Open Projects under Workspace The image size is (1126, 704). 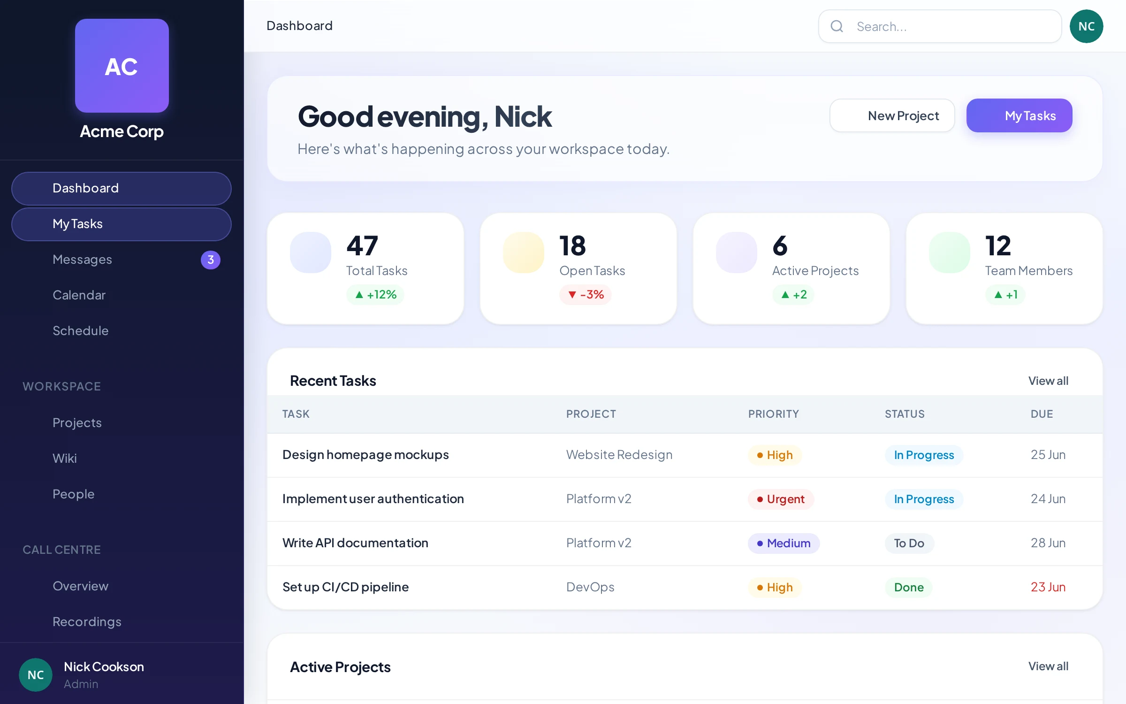tap(122, 423)
